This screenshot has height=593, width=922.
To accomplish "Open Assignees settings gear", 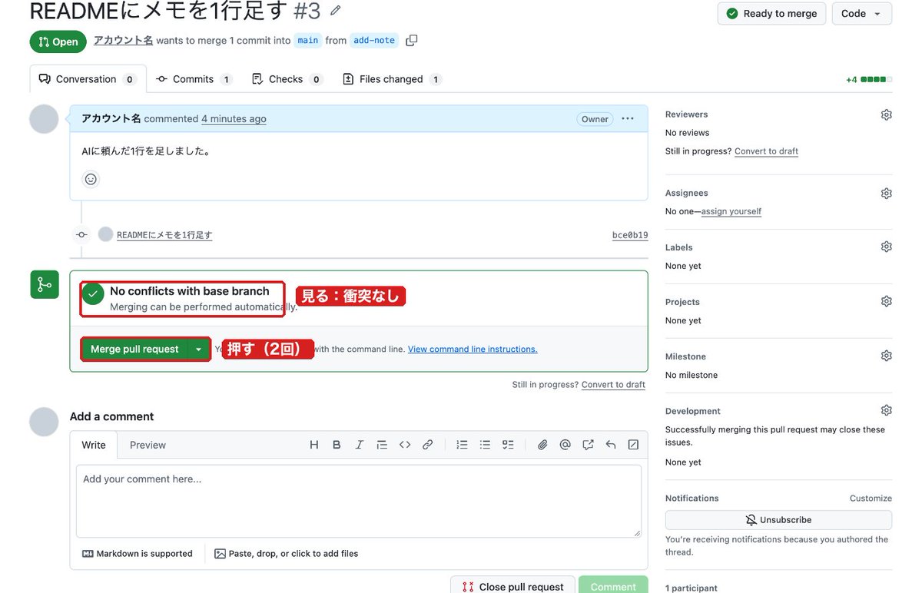I will [x=886, y=194].
